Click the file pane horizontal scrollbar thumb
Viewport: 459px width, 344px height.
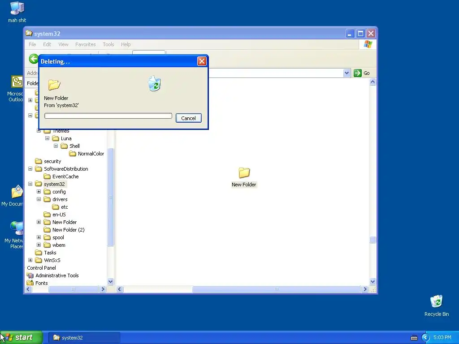point(276,289)
